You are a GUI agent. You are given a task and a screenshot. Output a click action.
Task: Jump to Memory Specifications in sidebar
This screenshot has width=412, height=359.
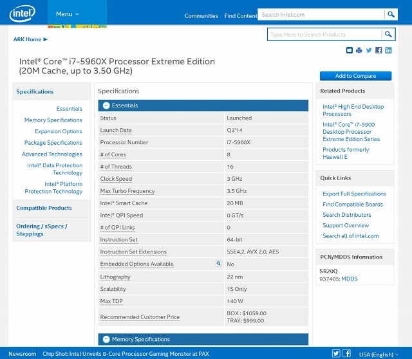coord(53,120)
